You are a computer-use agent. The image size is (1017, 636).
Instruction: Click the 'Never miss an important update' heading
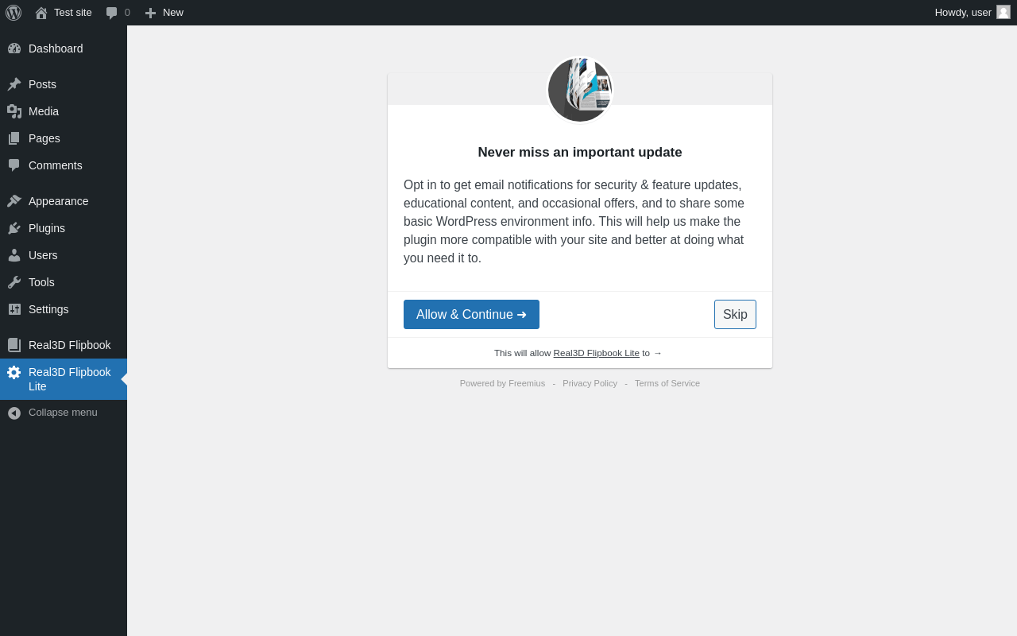580,152
